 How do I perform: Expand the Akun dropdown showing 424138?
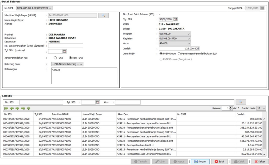(189, 44)
